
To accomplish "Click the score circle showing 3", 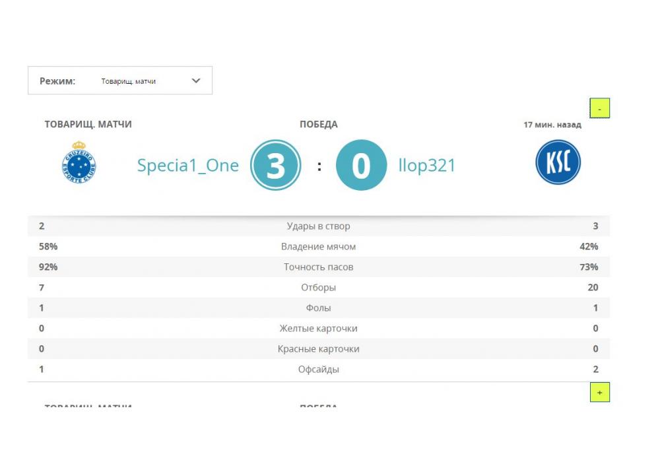I will click(x=276, y=165).
